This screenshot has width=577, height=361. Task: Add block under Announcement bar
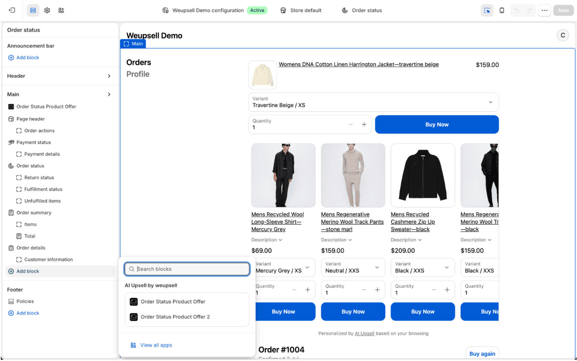pos(23,58)
